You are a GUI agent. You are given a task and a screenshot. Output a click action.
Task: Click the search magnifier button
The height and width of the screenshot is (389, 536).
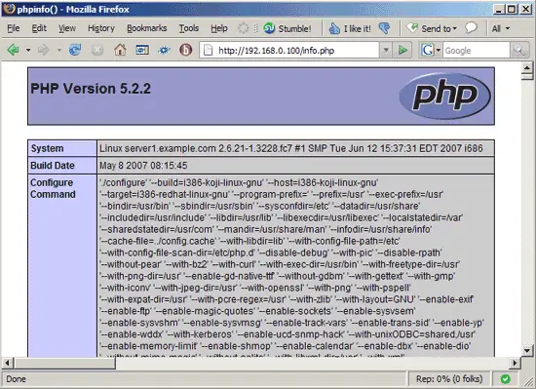[x=519, y=51]
